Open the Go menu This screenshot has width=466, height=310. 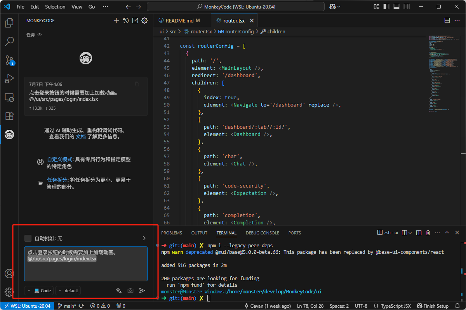click(92, 7)
